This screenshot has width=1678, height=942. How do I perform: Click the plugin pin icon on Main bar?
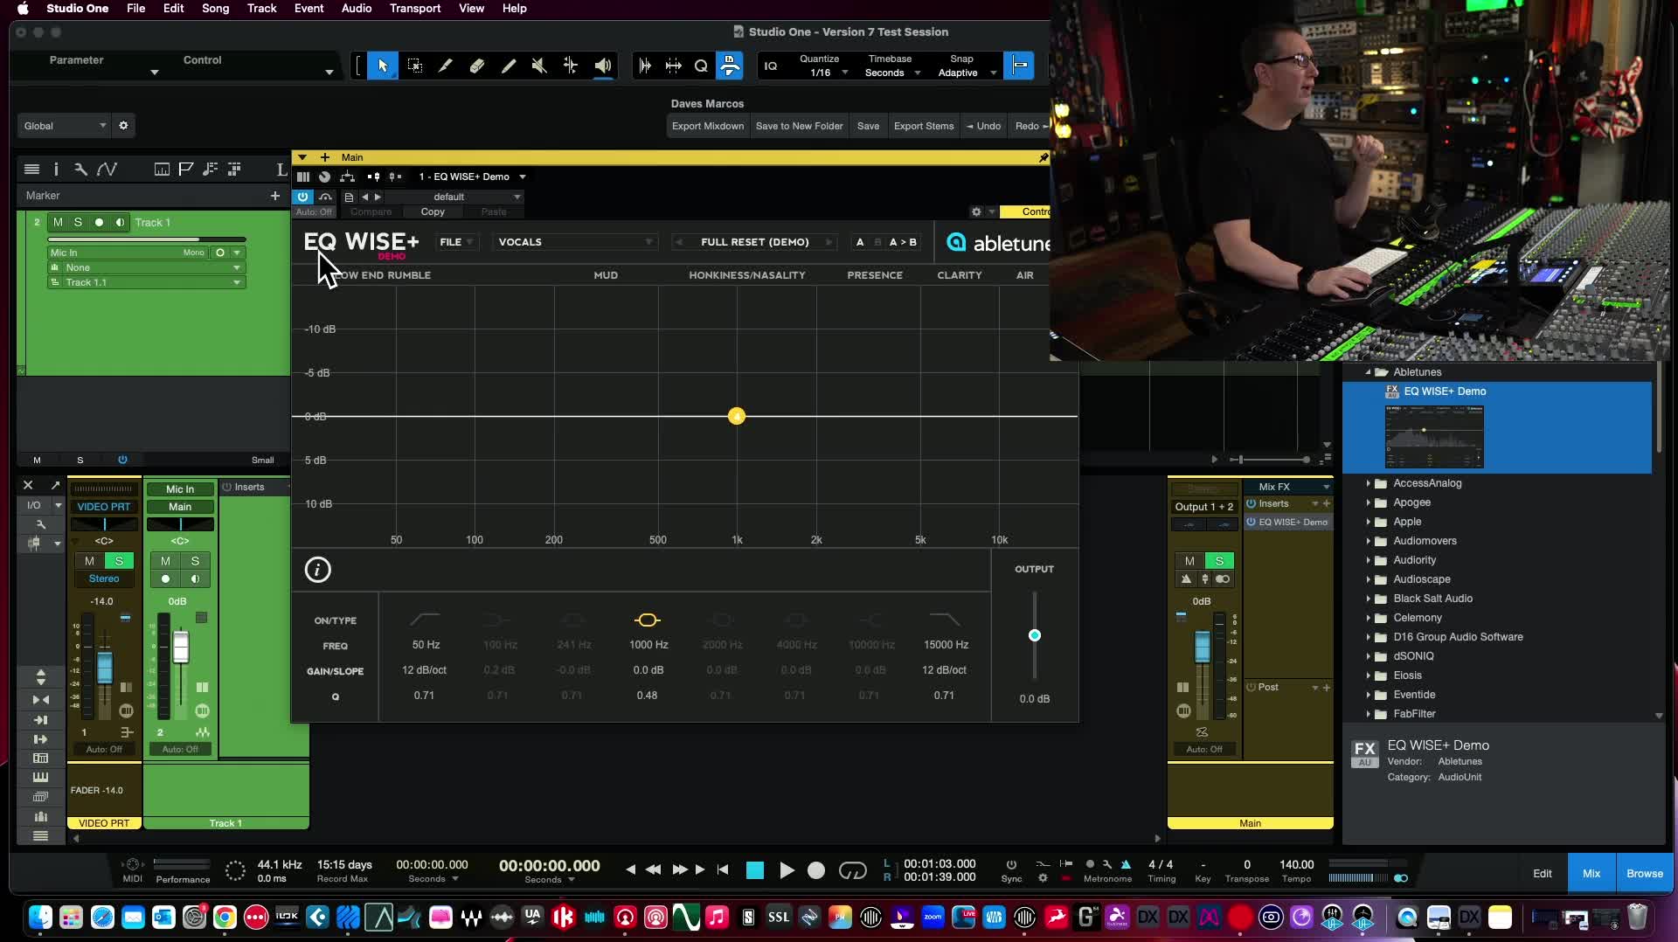[1043, 157]
